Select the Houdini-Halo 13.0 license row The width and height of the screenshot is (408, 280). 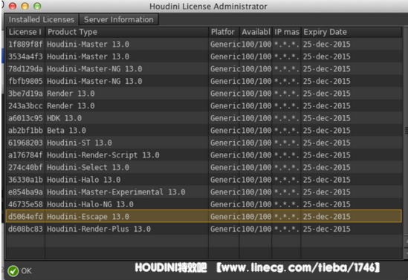tap(204, 180)
